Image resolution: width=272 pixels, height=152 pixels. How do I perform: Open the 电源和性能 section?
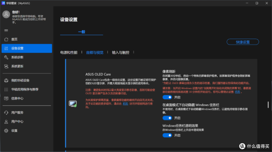(x=69, y=52)
